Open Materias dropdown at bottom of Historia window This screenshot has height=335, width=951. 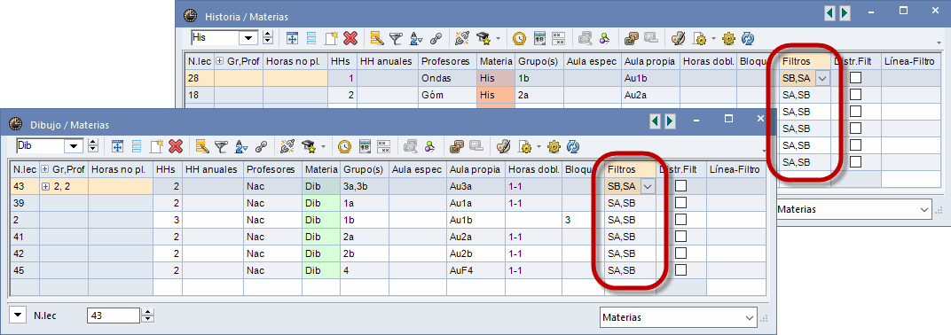[924, 209]
